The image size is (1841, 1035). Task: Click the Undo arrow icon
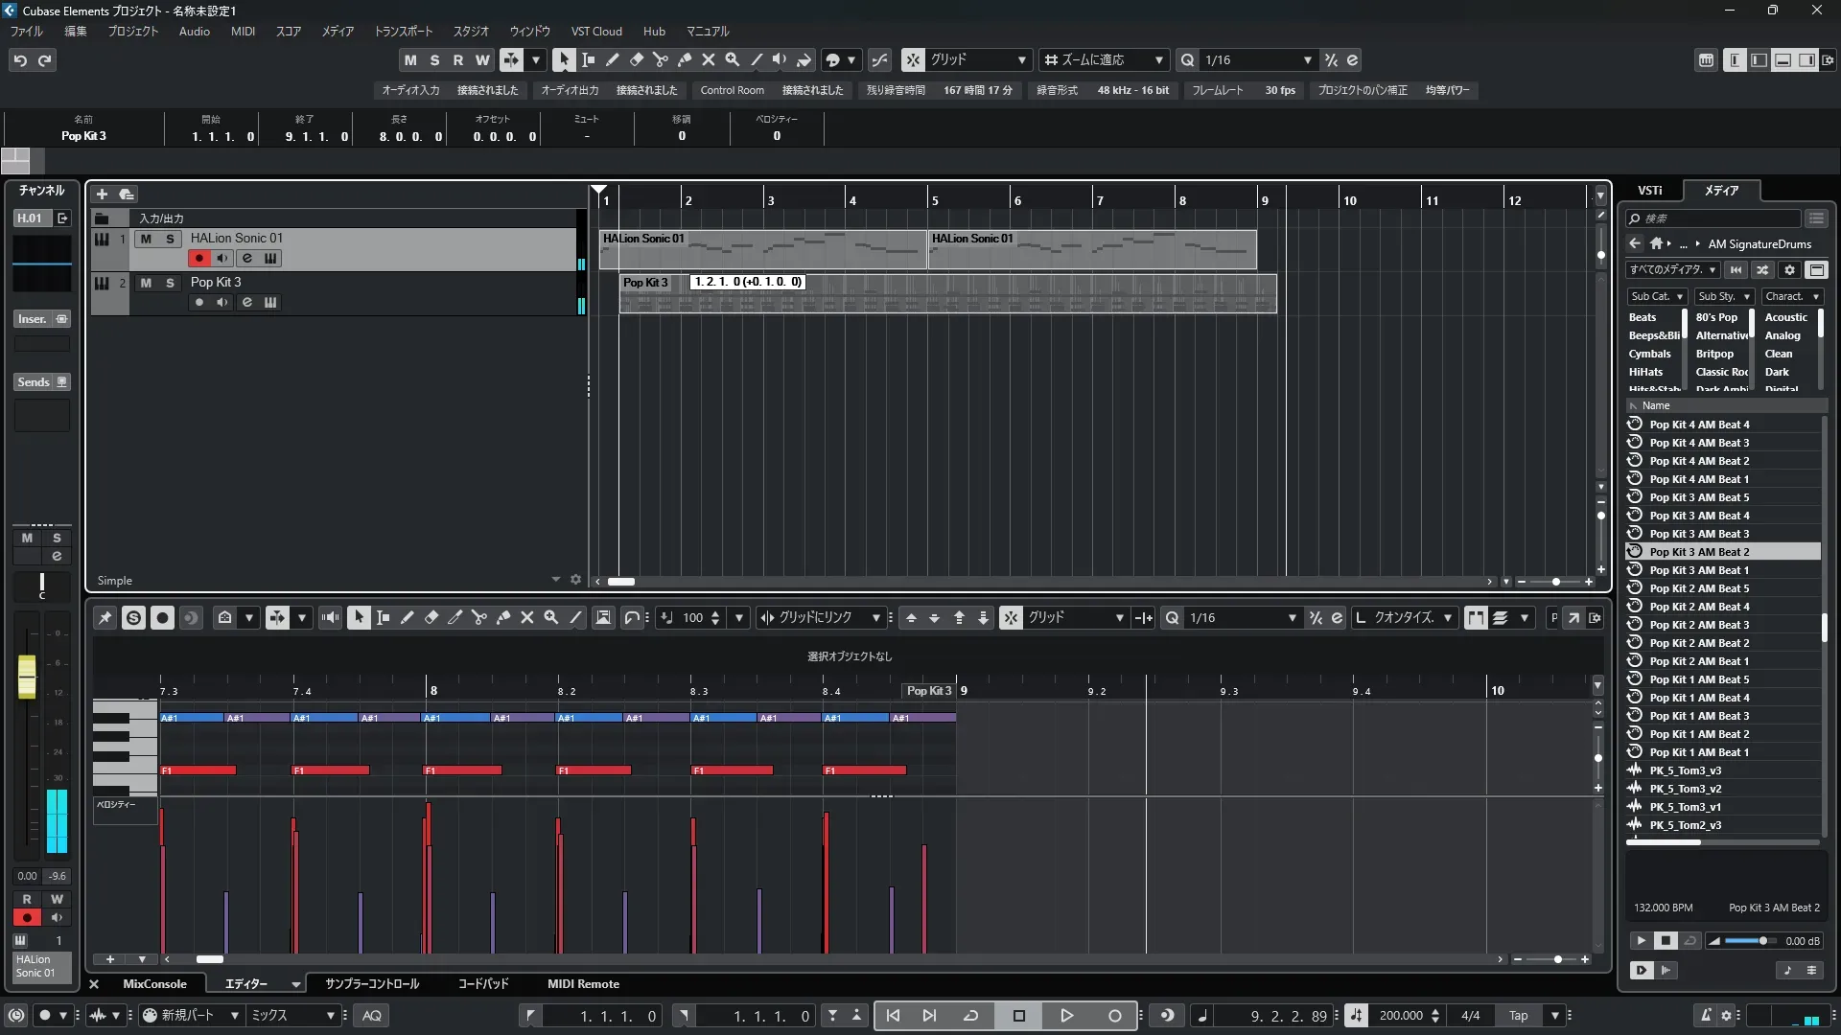[x=20, y=60]
